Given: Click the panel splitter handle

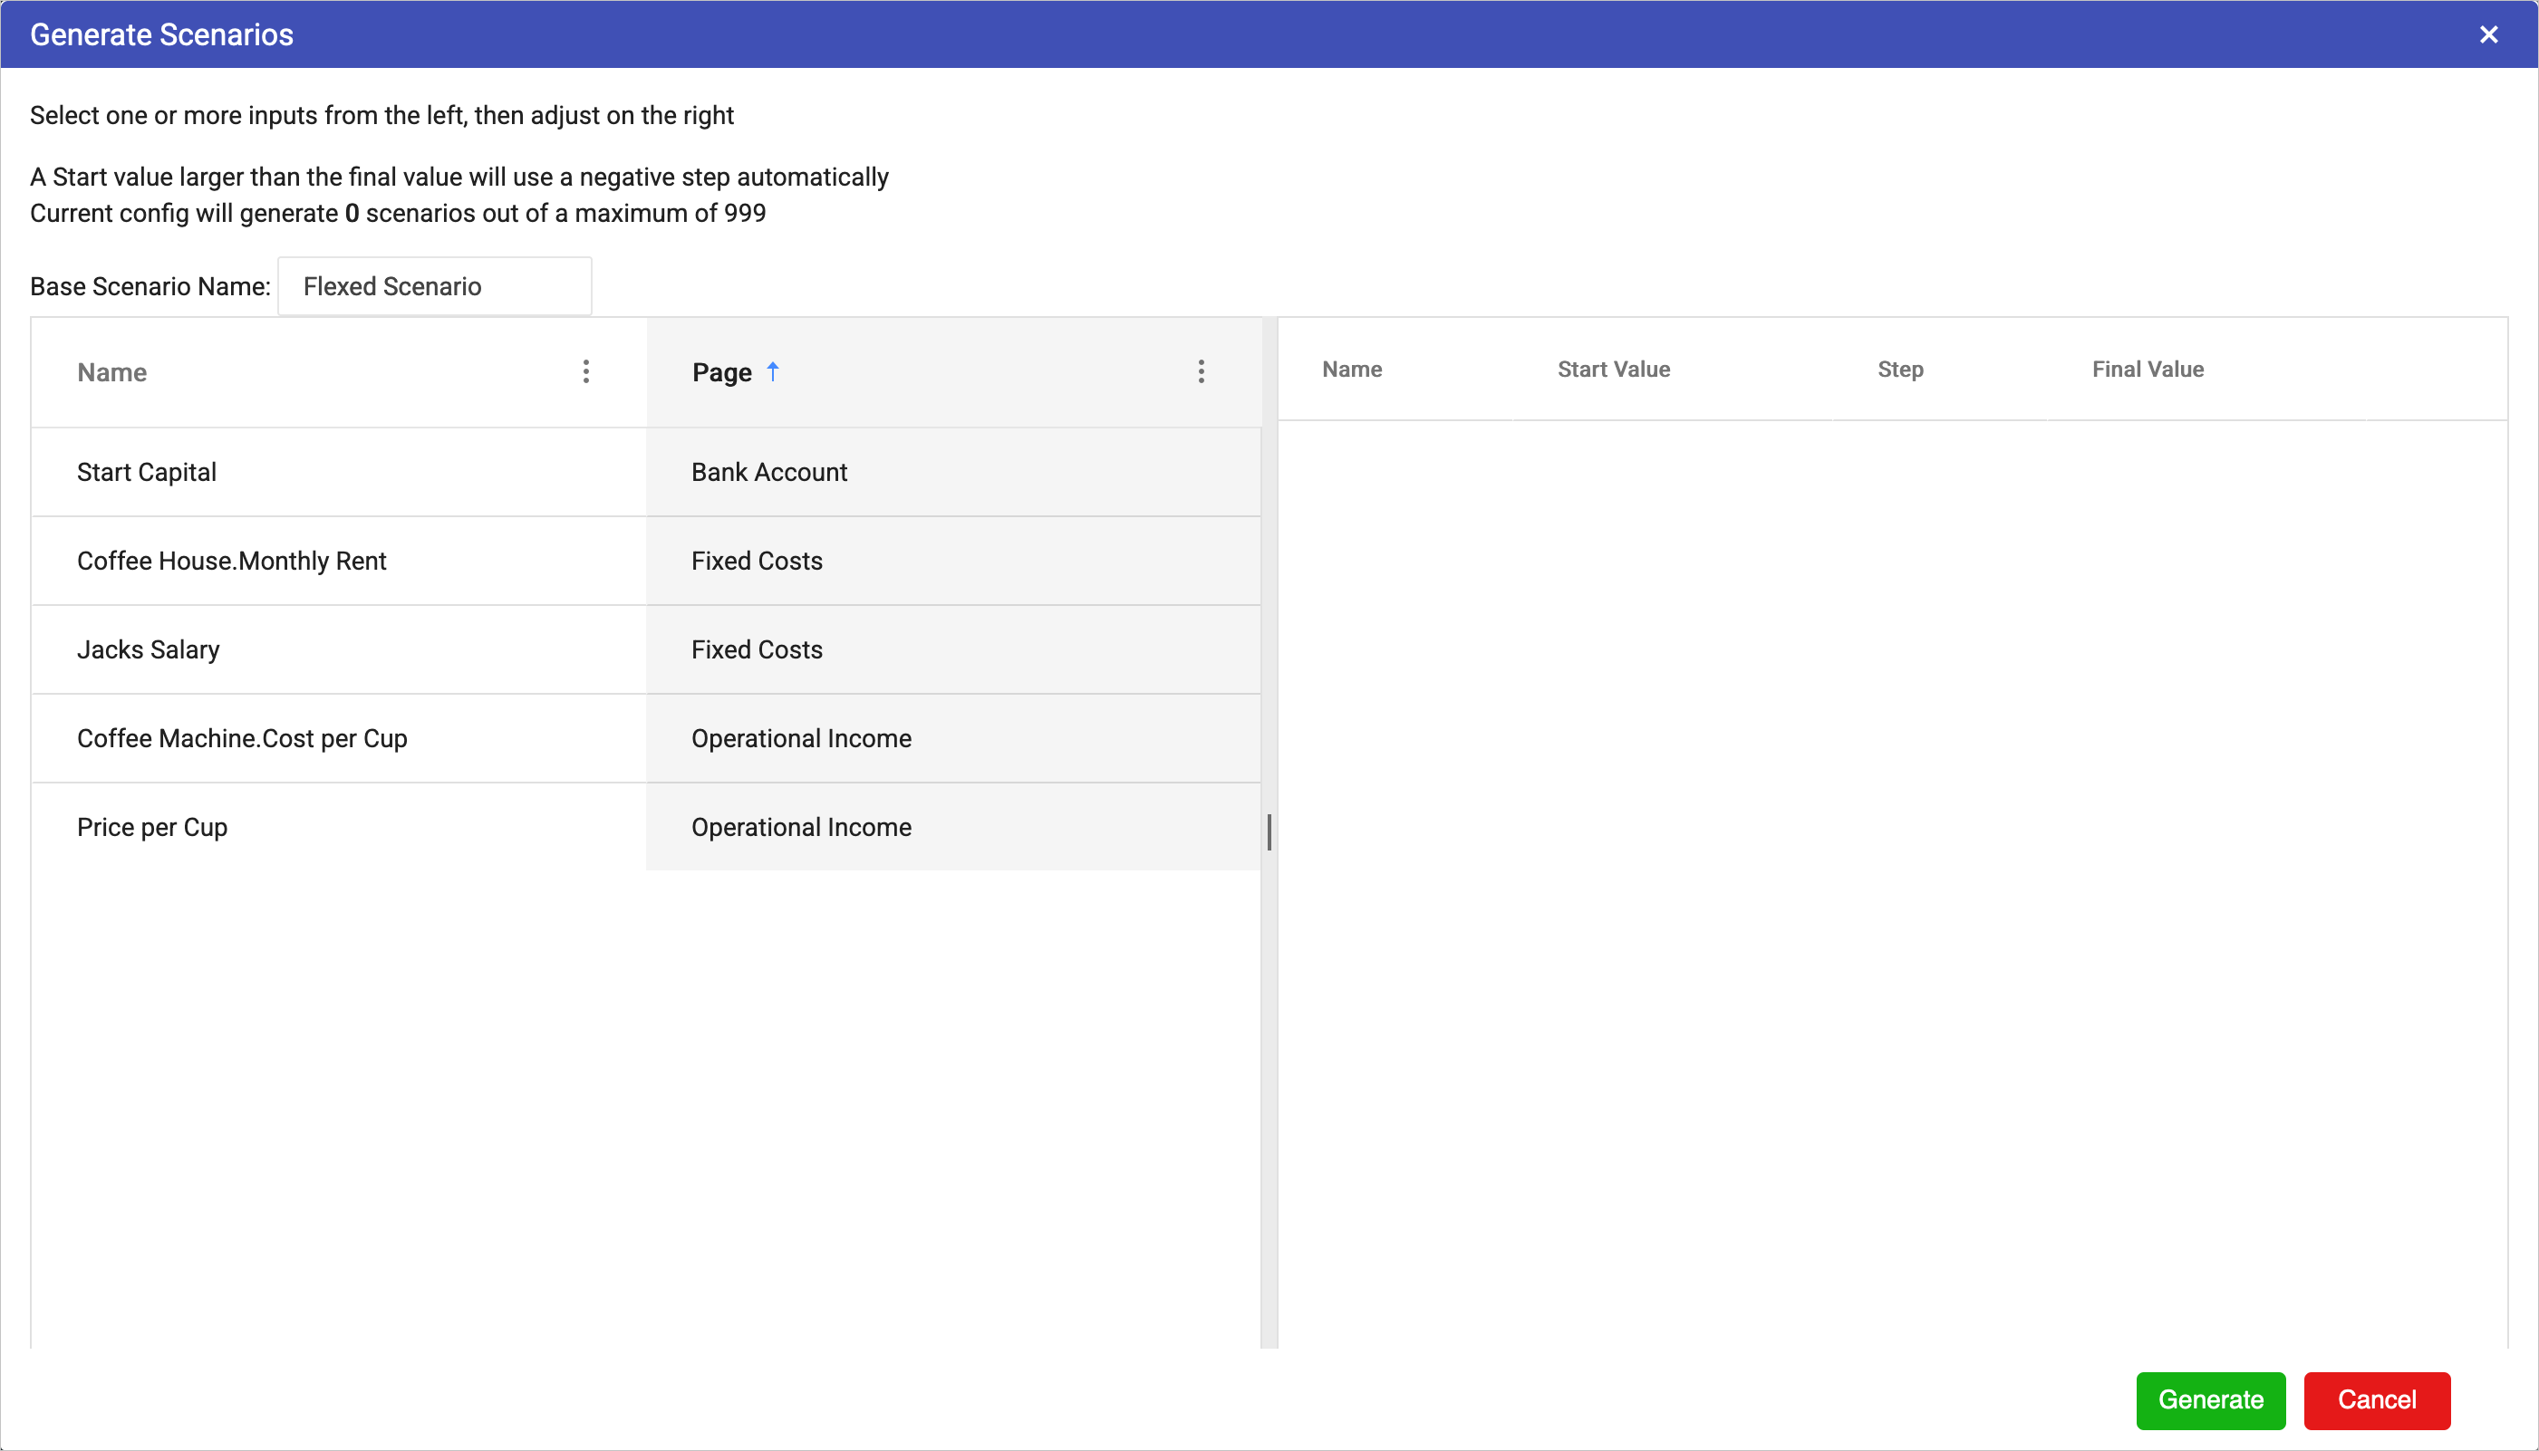Looking at the screenshot, I should (1269, 832).
